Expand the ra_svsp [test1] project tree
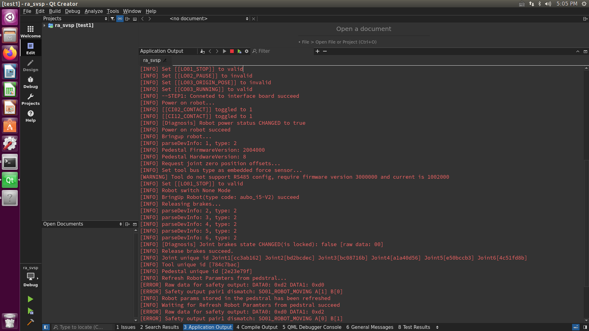 [44, 25]
